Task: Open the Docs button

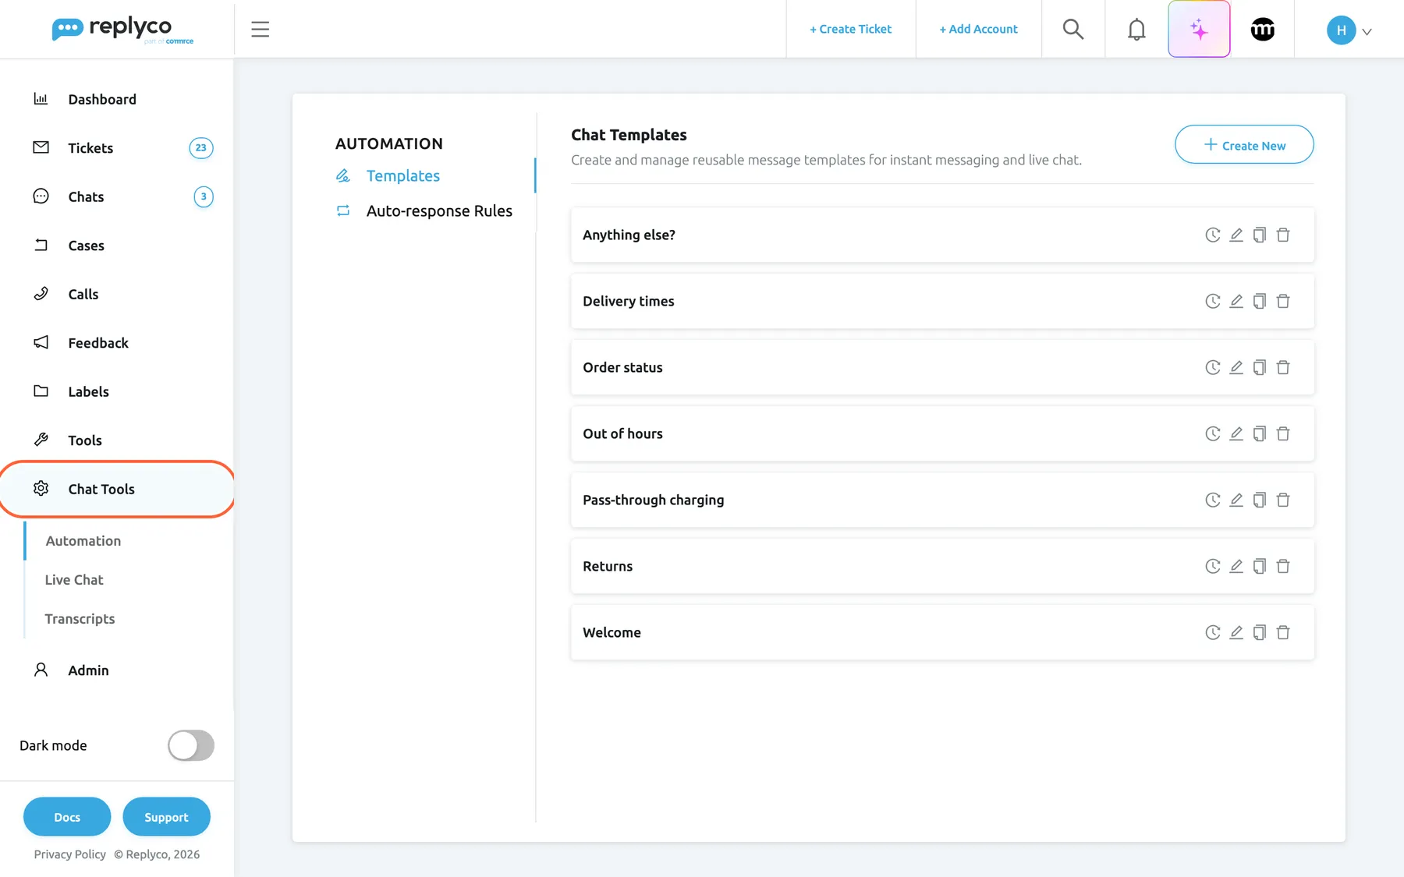Action: [67, 816]
